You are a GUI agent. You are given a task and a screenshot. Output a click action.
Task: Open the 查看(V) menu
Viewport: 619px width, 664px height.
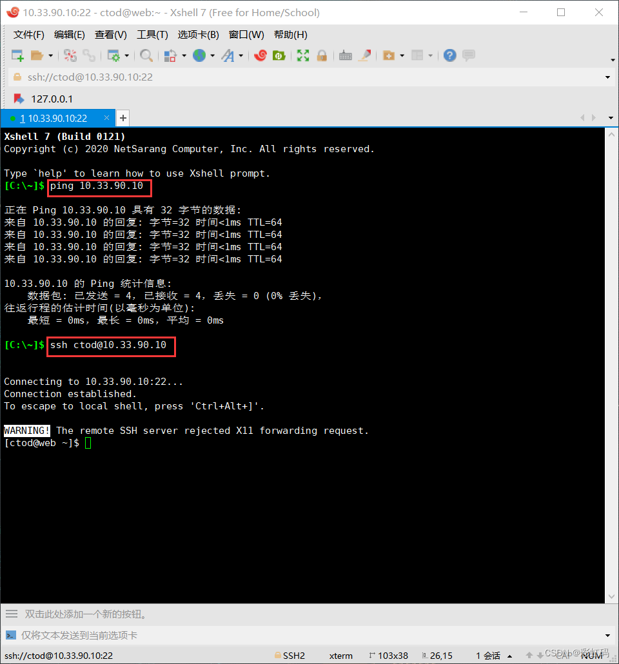pos(110,35)
